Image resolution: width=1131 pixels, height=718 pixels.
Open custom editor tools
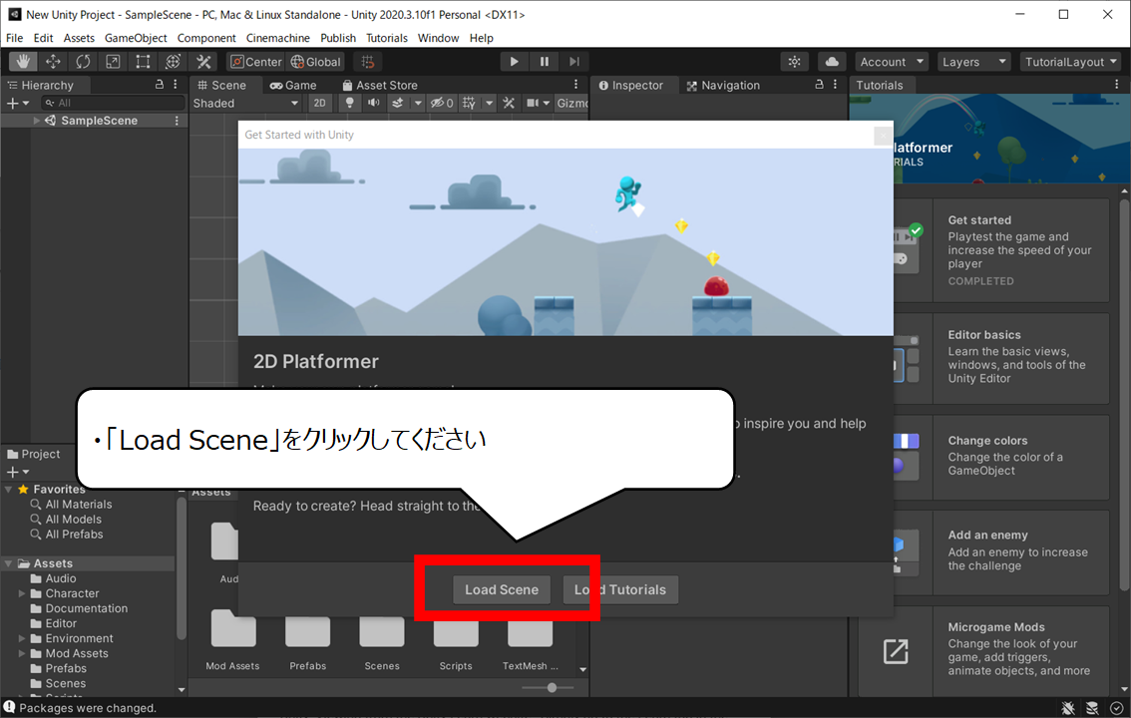(x=204, y=62)
